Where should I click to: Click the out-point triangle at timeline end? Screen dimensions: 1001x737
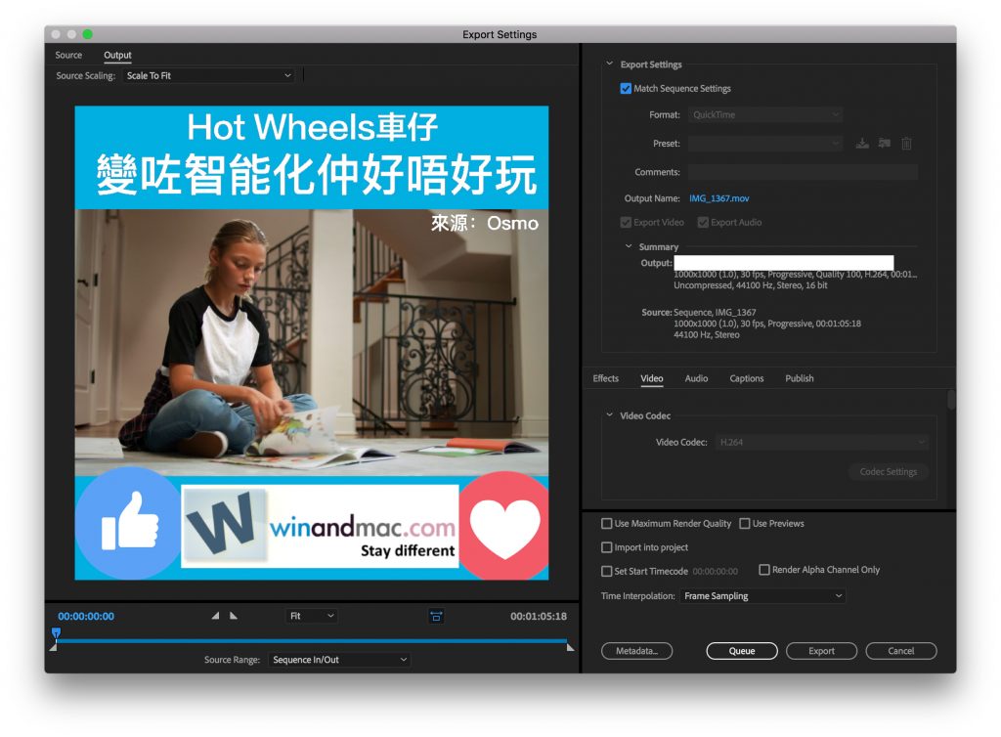click(x=570, y=647)
